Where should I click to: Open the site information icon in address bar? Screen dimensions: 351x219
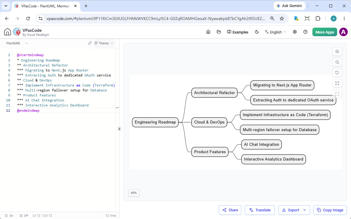pos(41,19)
